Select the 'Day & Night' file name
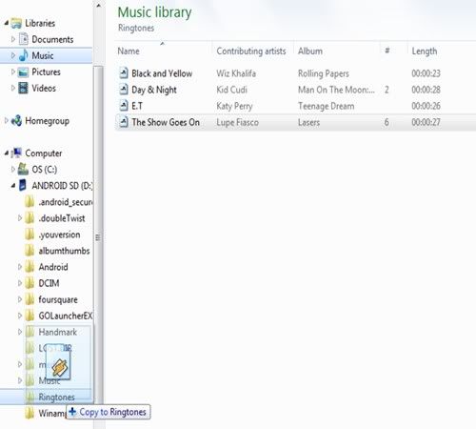The width and height of the screenshot is (476, 429). point(154,90)
